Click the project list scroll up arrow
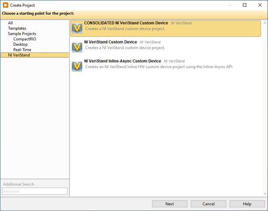 pos(265,23)
